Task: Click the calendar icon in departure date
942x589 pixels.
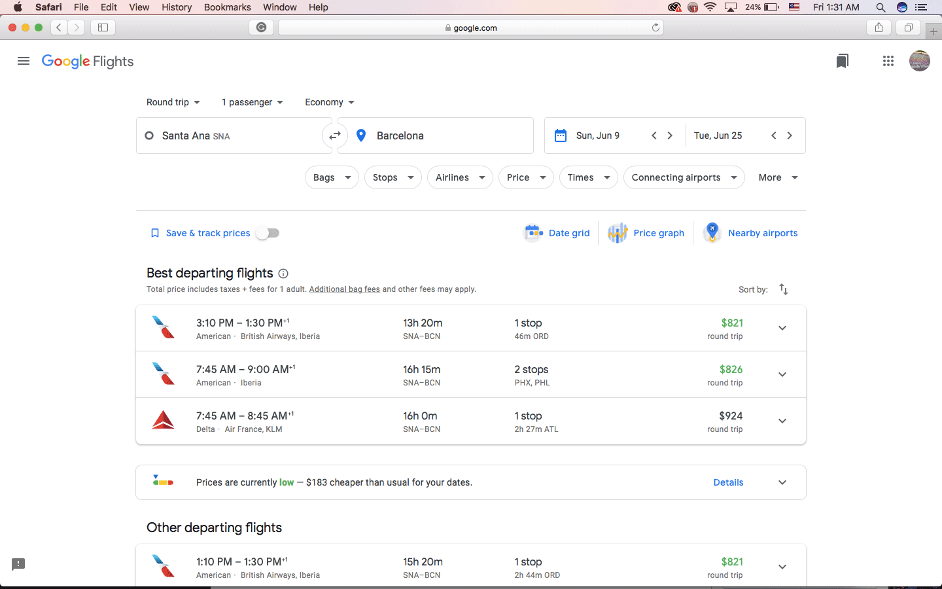Action: pos(561,135)
